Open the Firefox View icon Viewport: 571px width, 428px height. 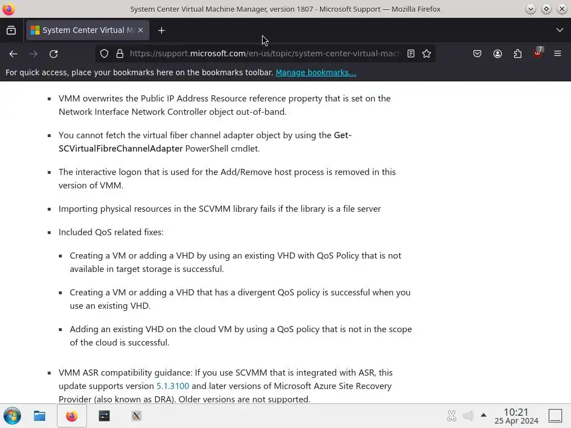coord(11,30)
